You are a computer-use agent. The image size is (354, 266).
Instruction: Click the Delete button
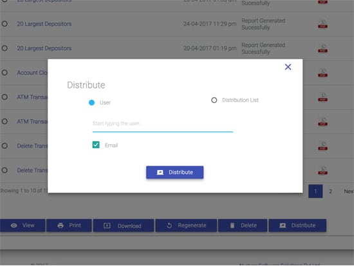click(243, 225)
